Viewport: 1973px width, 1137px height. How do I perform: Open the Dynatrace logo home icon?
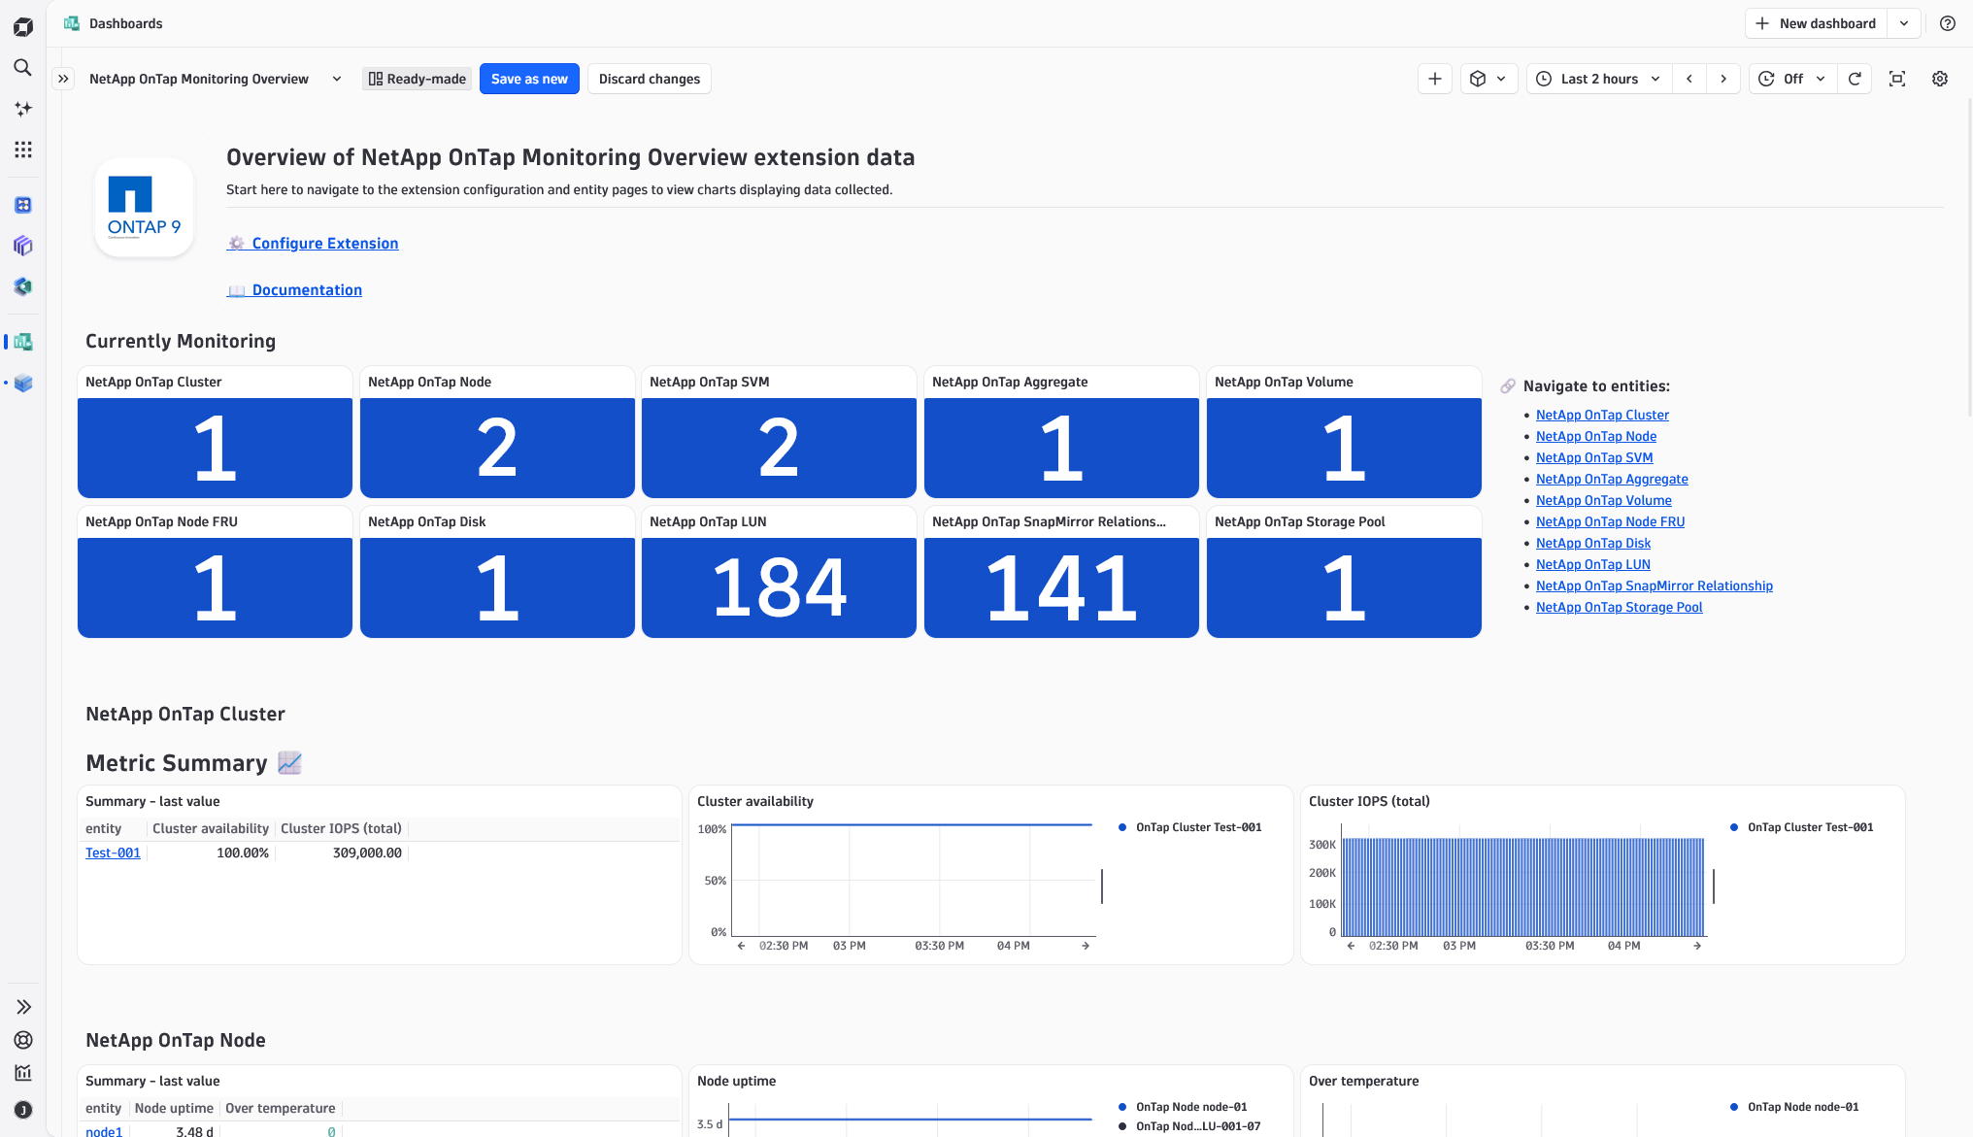[23, 26]
